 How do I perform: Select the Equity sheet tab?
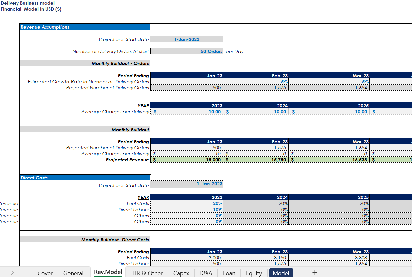(x=254, y=273)
